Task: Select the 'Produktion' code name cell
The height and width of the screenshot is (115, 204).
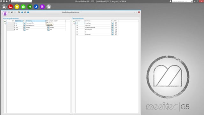Action: point(98,25)
